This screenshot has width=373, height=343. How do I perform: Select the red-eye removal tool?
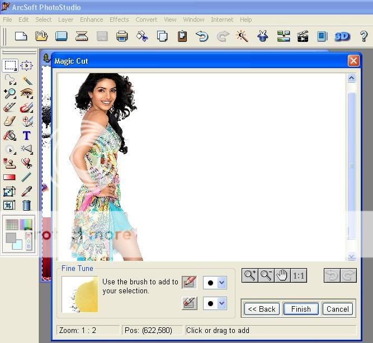tap(26, 93)
